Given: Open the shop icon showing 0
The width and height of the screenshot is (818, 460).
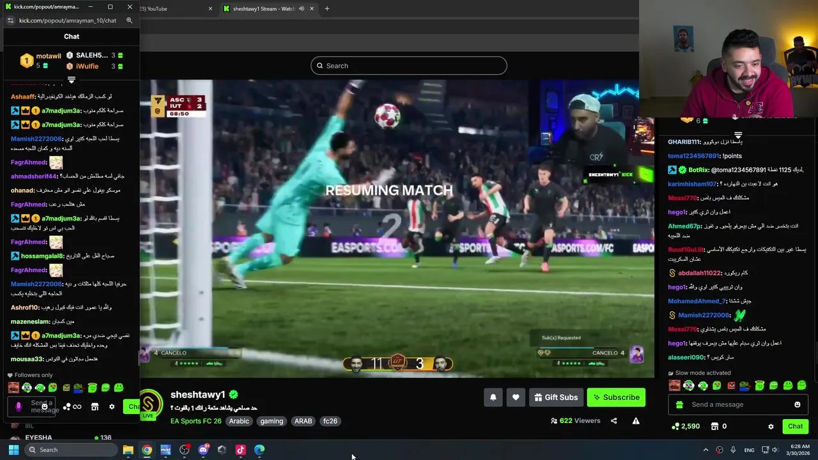Looking at the screenshot, I should click(718, 426).
